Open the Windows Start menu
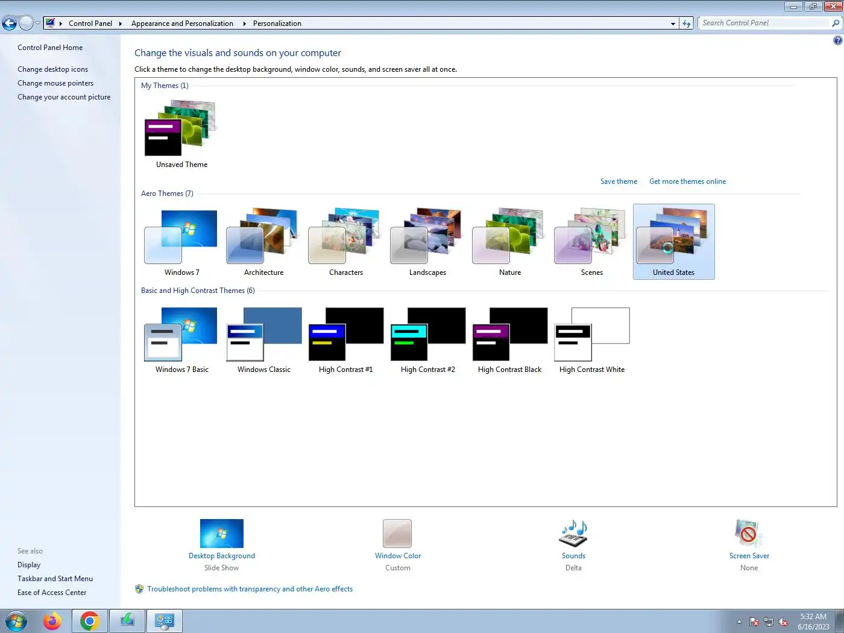 [x=16, y=621]
